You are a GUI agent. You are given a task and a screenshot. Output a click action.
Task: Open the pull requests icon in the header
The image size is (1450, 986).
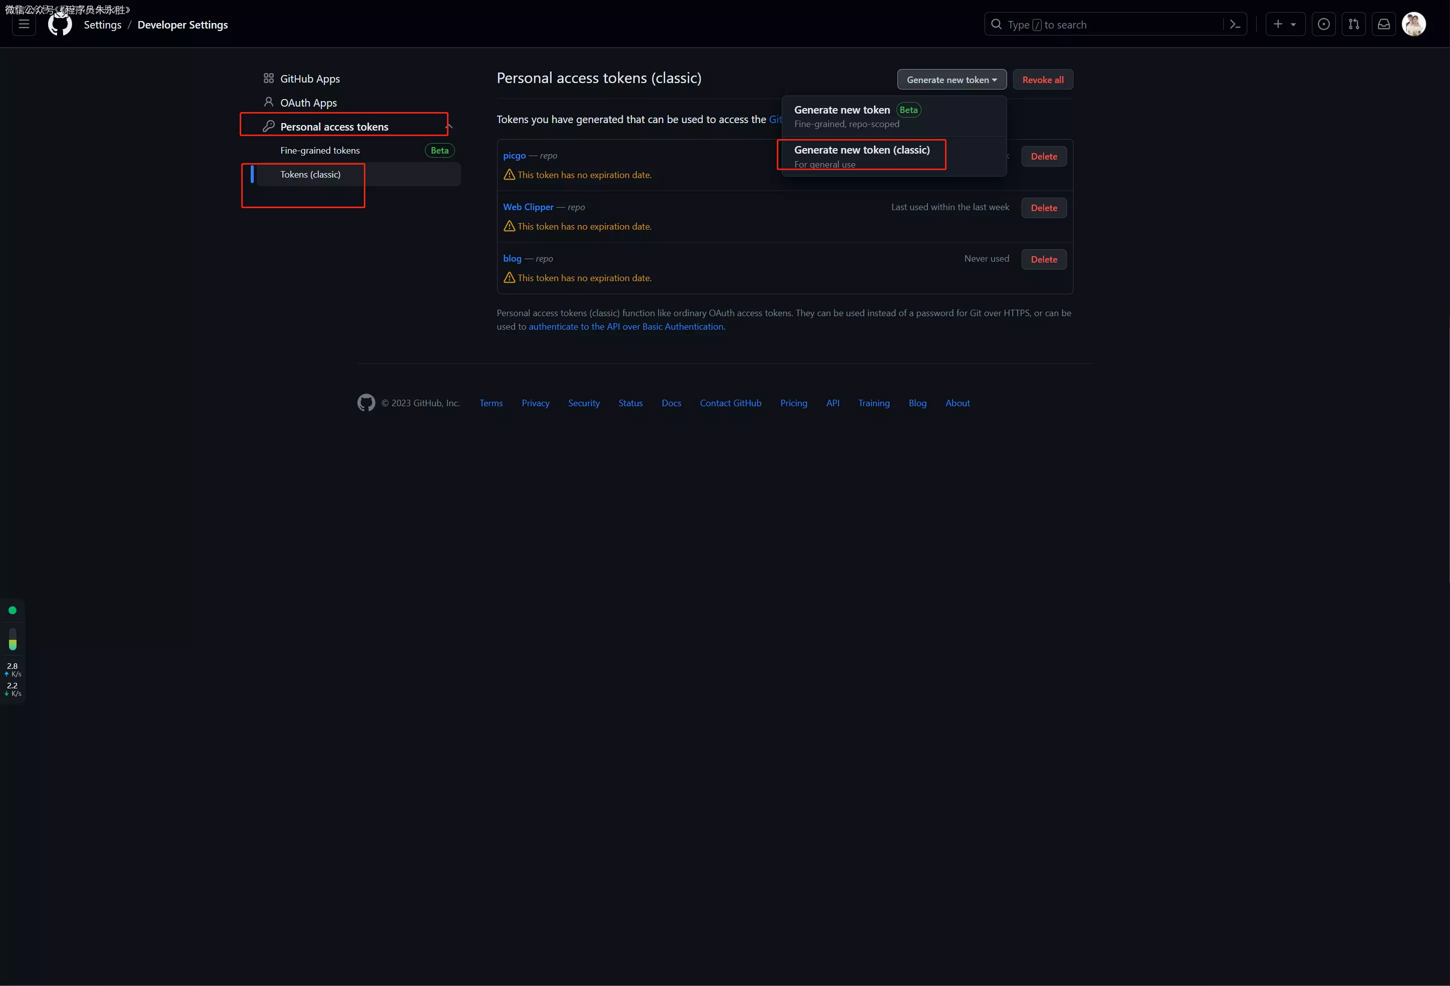click(x=1353, y=25)
